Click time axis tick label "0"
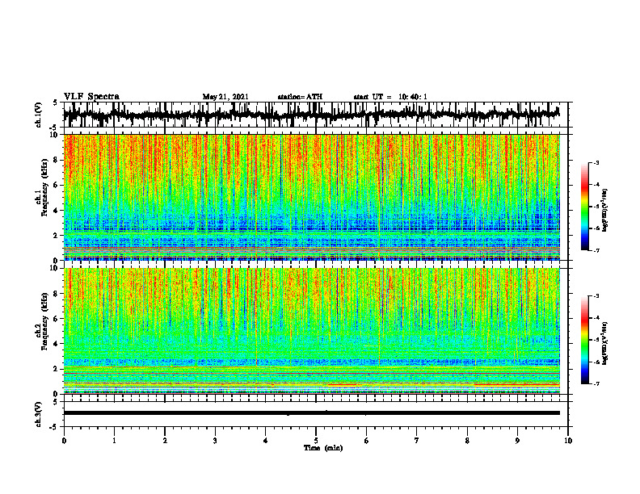640x494 pixels. pos(64,441)
